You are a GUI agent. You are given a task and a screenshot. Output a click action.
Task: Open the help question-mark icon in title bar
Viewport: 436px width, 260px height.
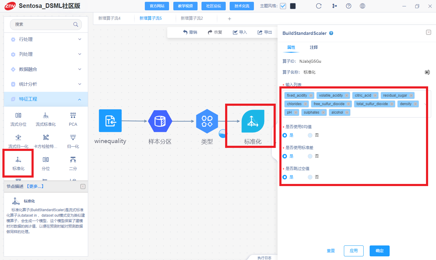(x=348, y=6)
